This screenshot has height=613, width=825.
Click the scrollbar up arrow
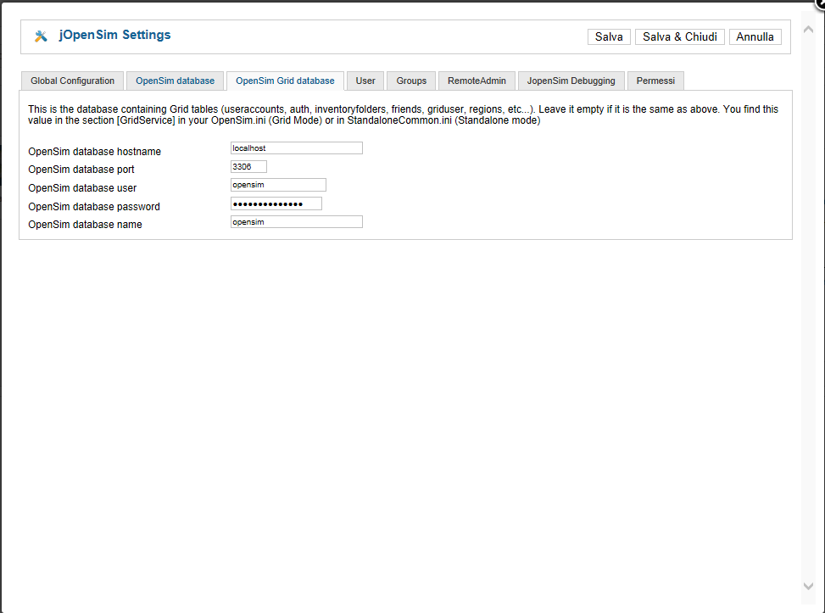809,30
